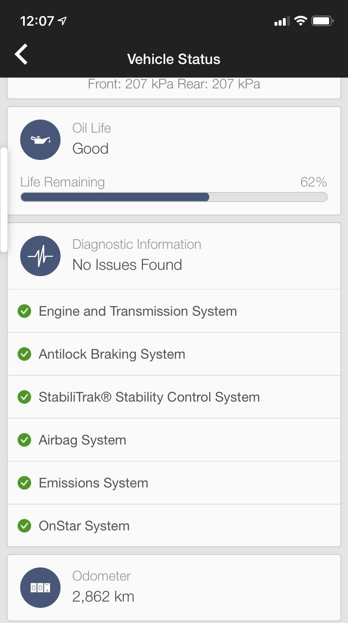
Task: Tap the Airbag System green checkmark
Action: click(24, 440)
